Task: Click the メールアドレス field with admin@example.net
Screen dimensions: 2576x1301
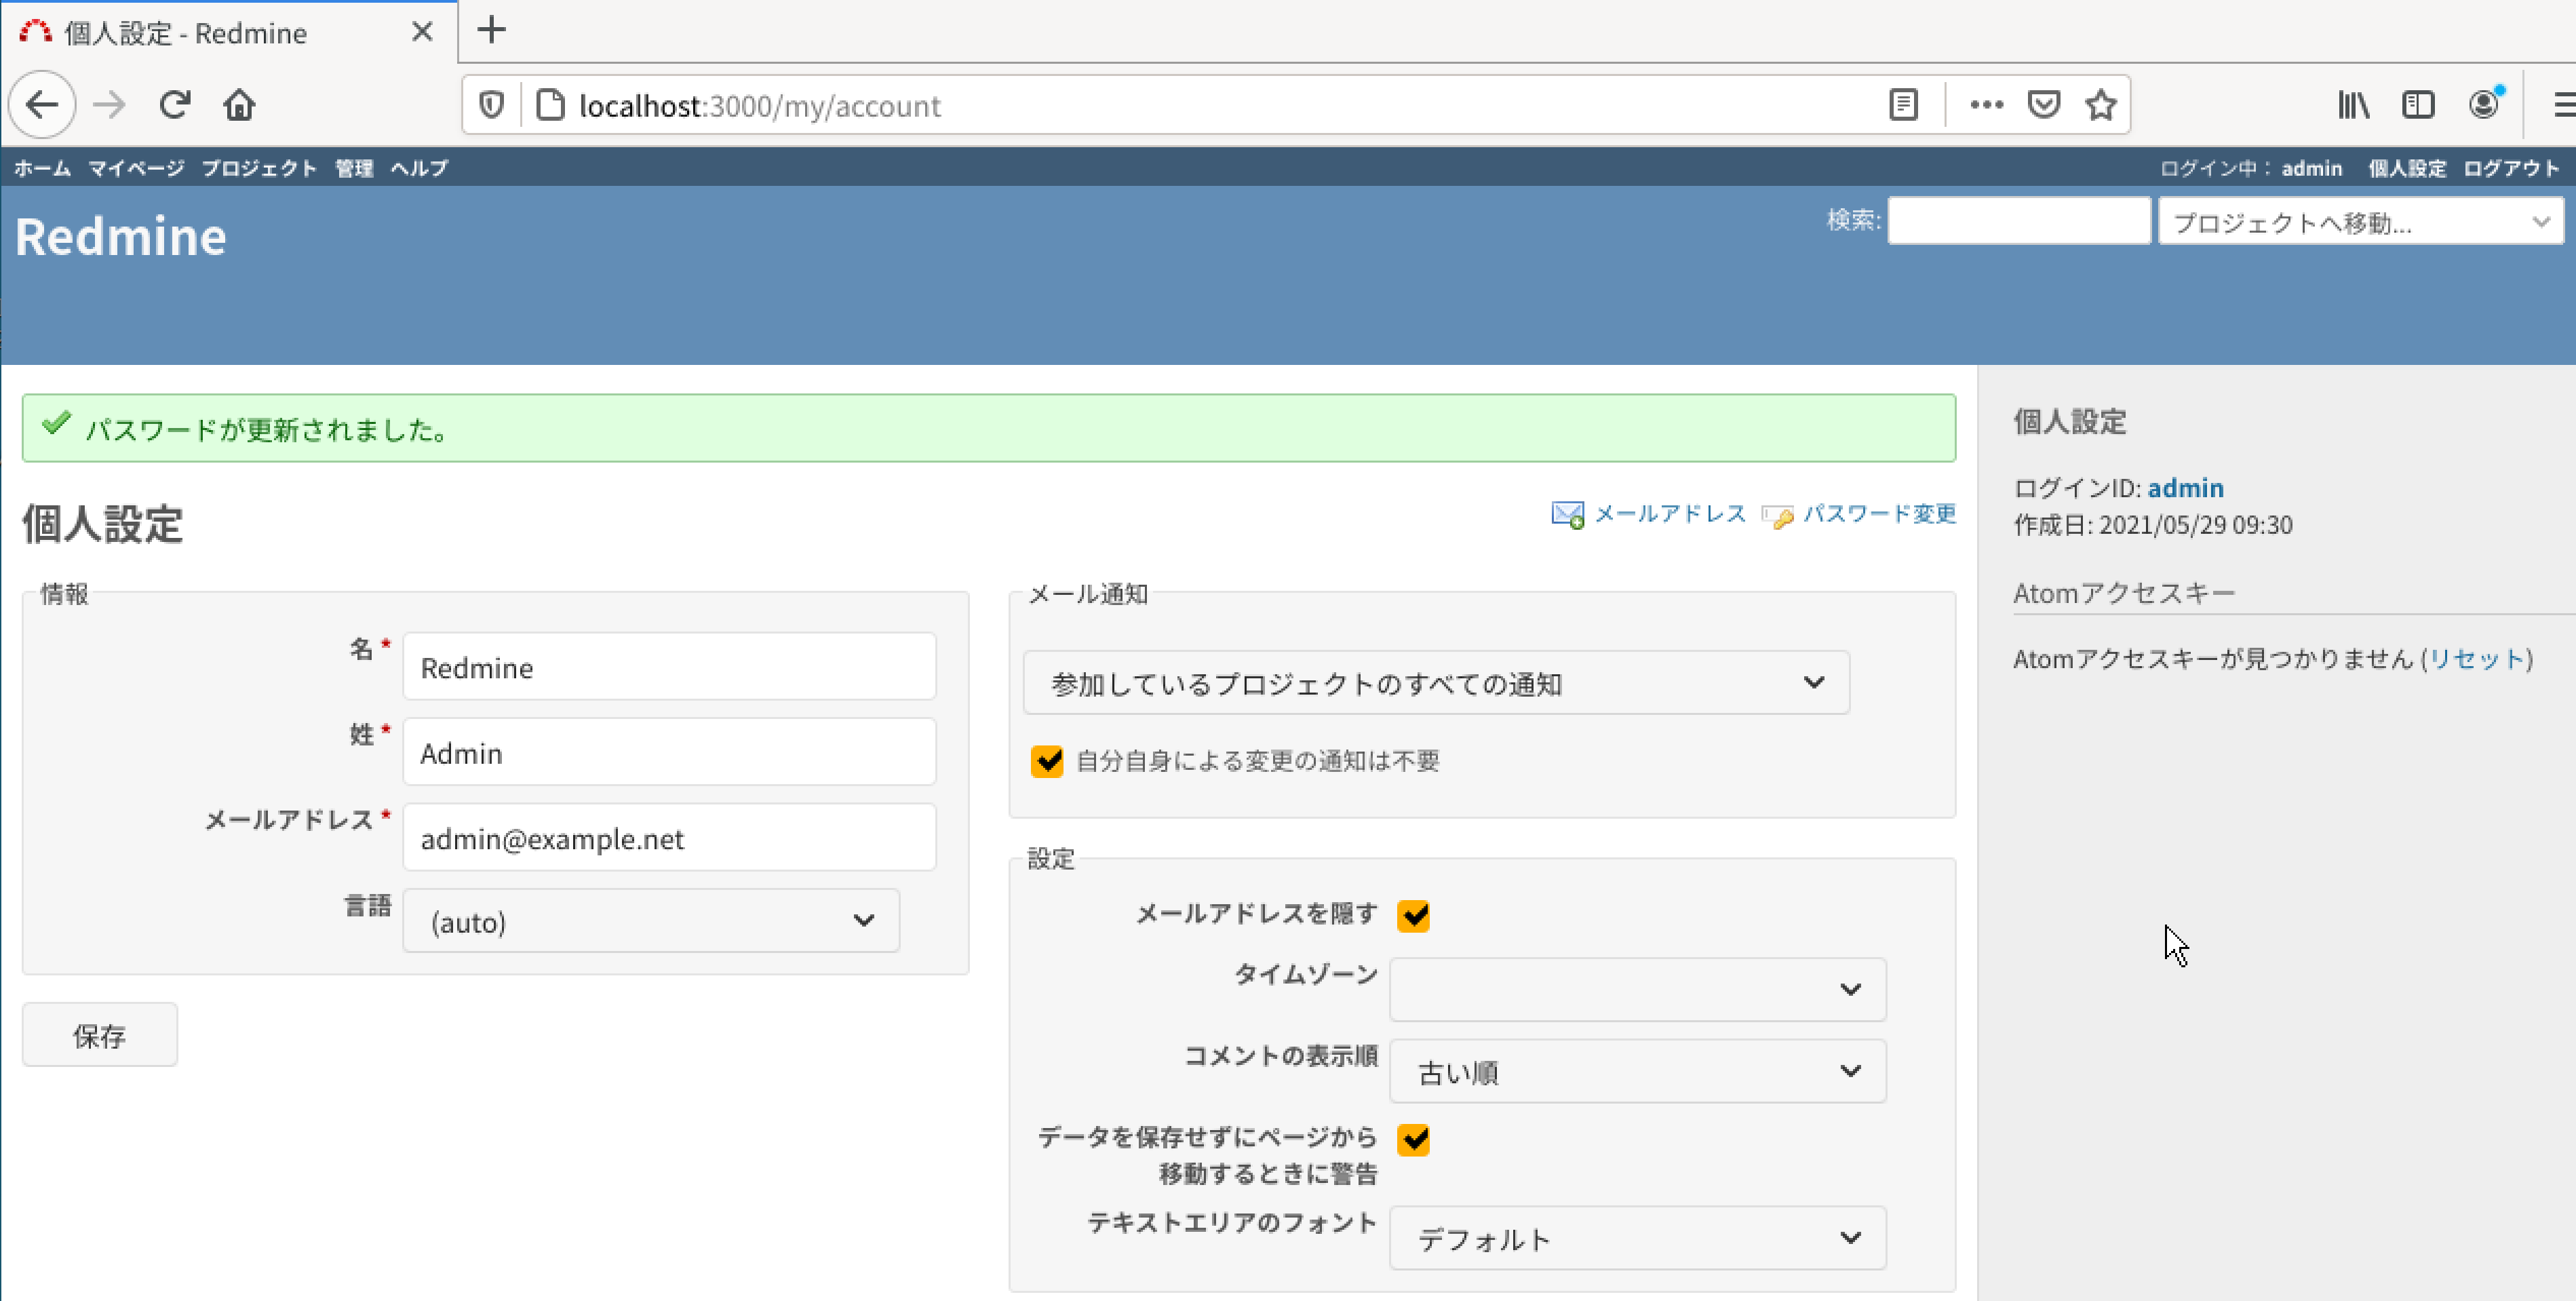Action: (x=669, y=838)
